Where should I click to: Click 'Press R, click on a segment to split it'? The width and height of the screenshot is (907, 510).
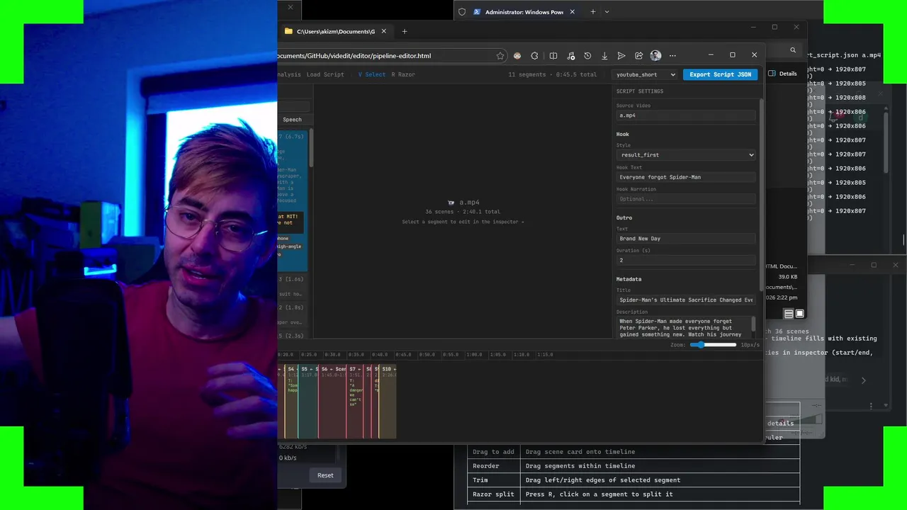click(599, 494)
